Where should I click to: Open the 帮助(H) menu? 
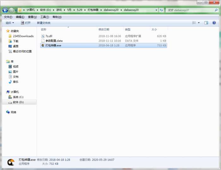(57, 17)
